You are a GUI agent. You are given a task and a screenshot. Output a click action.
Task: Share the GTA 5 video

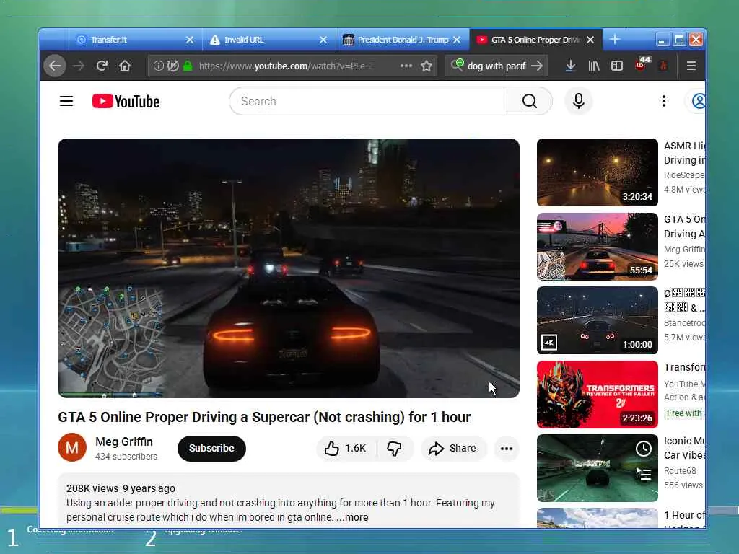click(x=452, y=449)
